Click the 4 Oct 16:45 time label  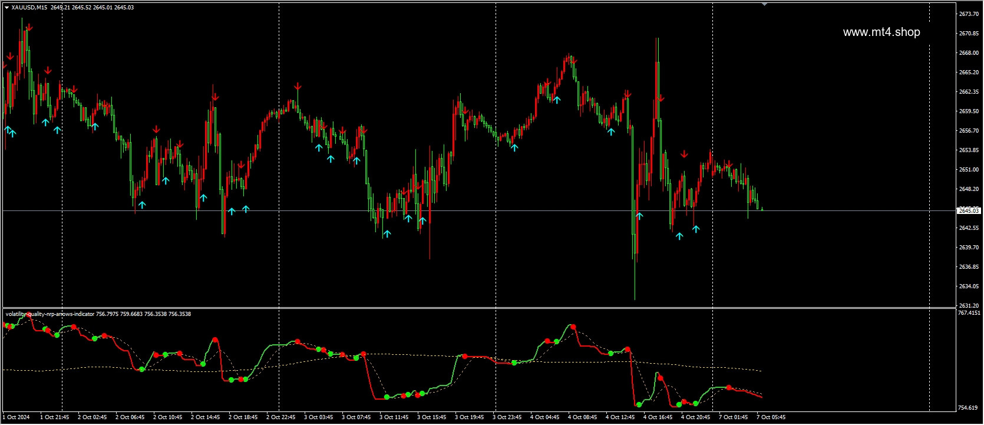(x=658, y=417)
